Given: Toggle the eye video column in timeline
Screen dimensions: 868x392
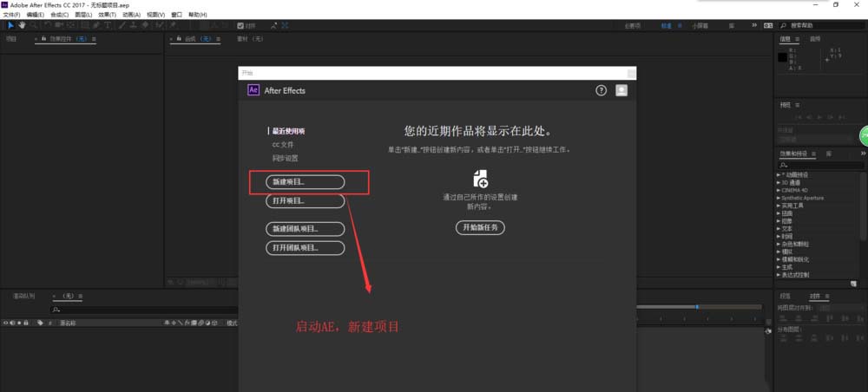Looking at the screenshot, I should pos(6,323).
